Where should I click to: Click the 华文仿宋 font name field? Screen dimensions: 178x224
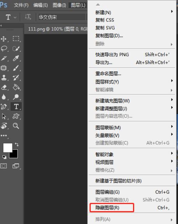[62, 17]
